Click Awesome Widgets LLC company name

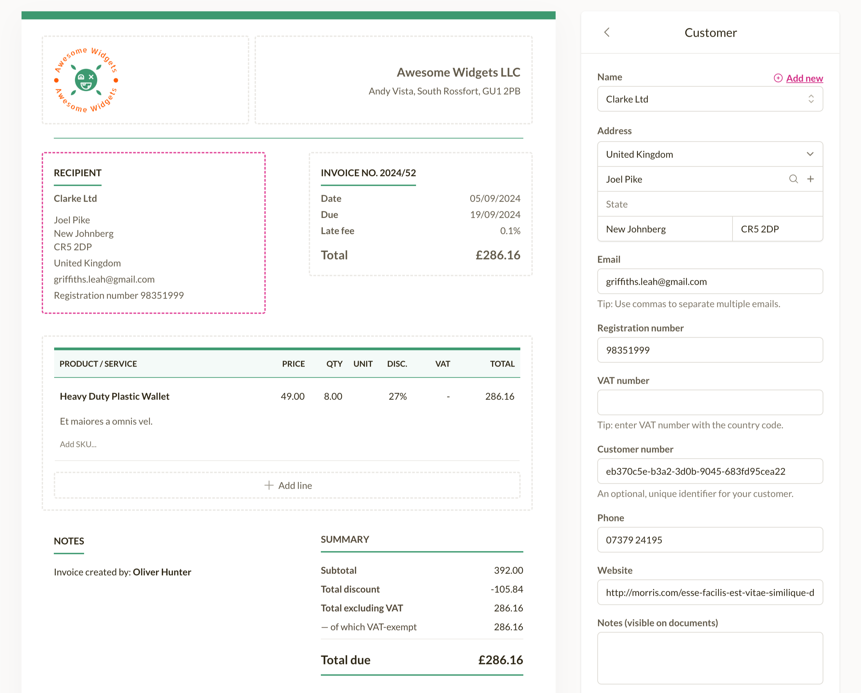[458, 72]
